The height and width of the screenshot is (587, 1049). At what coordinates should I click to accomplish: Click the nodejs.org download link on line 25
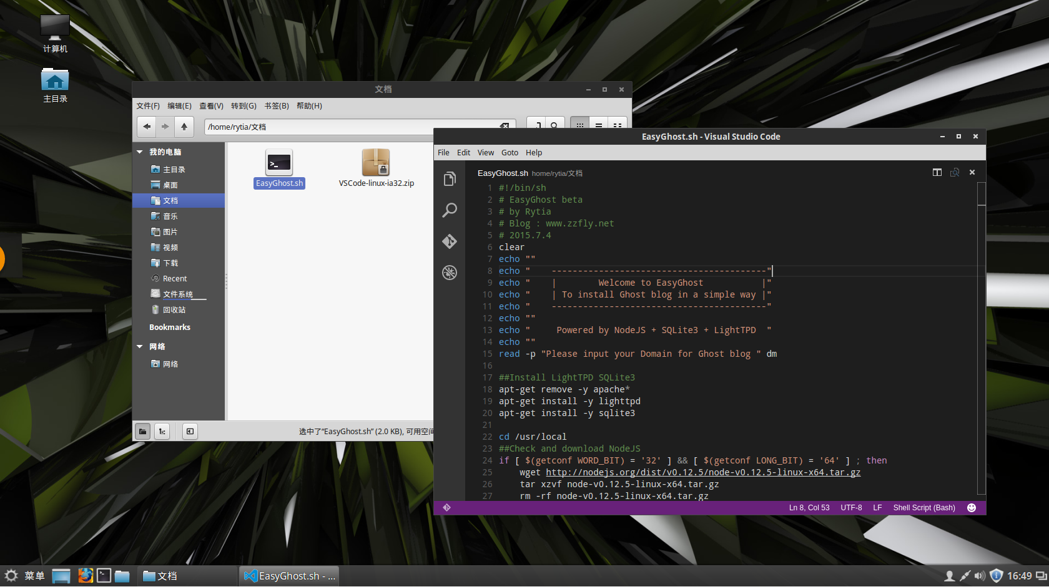[703, 472]
